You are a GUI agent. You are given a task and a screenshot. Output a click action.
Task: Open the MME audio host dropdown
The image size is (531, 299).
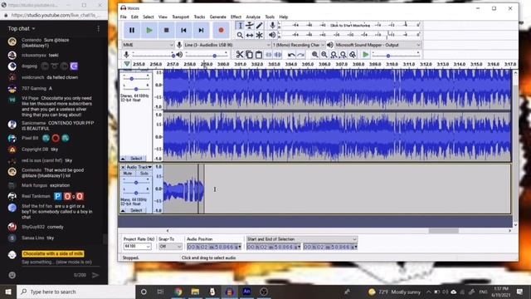tap(148, 45)
